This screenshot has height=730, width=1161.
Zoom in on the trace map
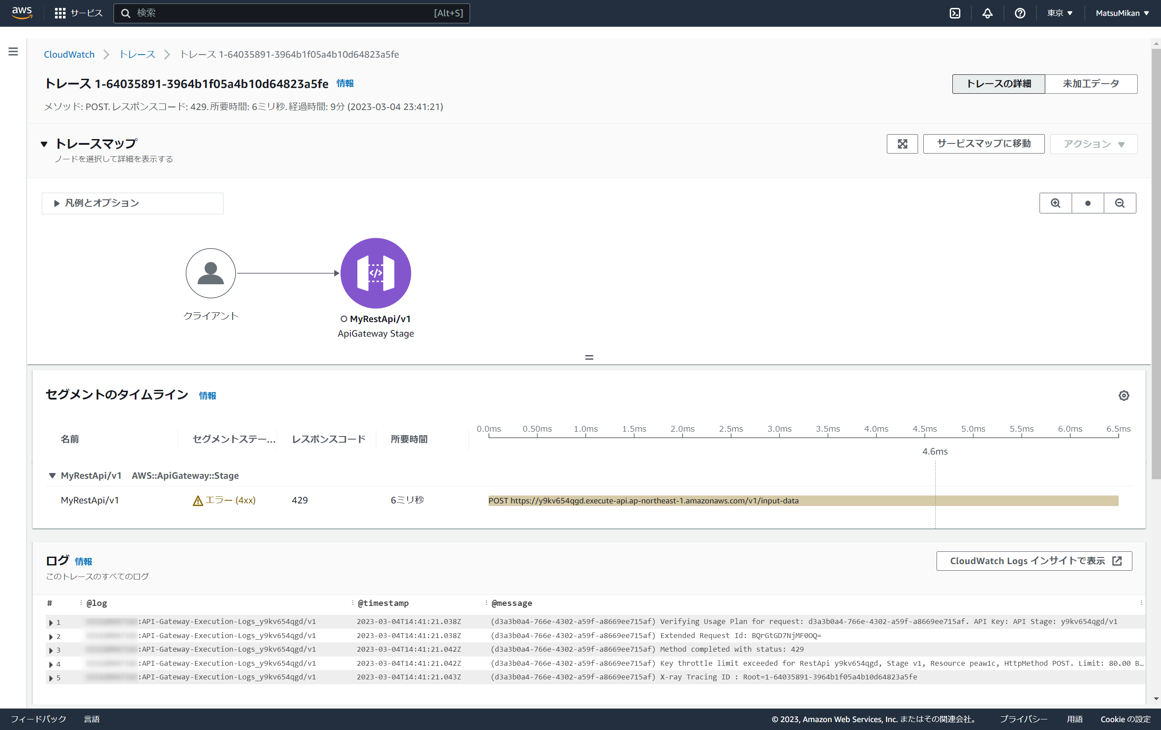coord(1055,203)
